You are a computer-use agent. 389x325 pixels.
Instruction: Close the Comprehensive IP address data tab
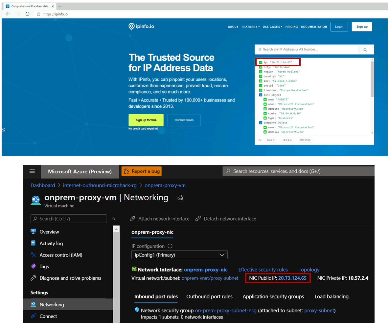coord(53,7)
